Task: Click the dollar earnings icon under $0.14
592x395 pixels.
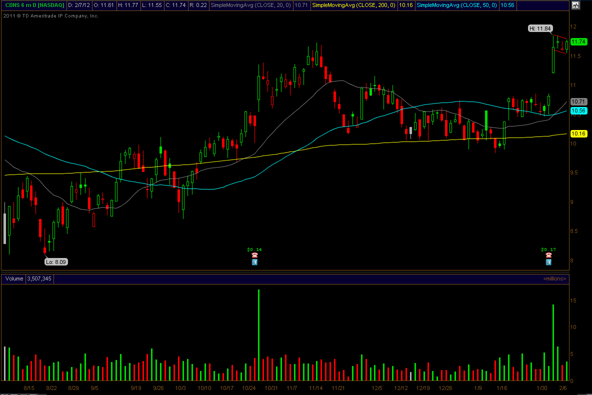Action: click(254, 261)
